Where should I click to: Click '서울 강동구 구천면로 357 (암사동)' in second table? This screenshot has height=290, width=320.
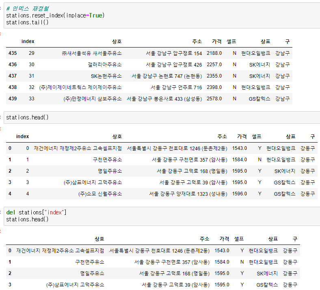click(x=189, y=160)
